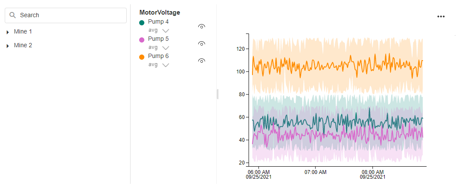Click the orange Pump 6 color dot
Viewport: 461px width, 189px height.
[x=142, y=57]
